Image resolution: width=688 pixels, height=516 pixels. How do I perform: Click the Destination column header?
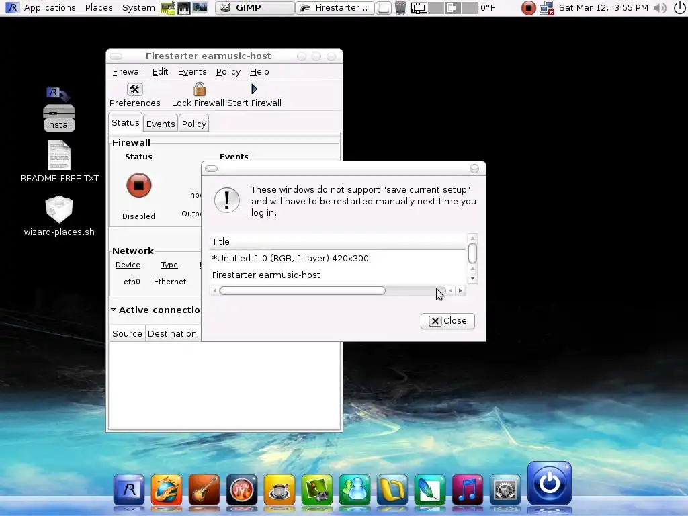pos(172,333)
